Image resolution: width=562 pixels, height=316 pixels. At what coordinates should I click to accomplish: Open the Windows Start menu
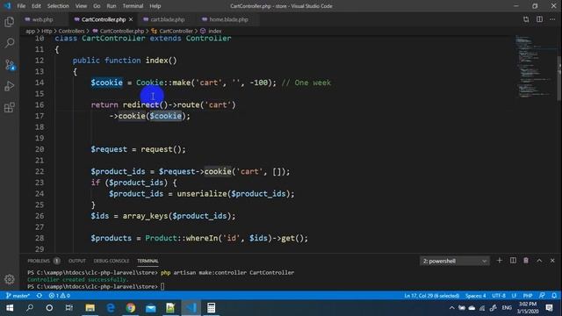(x=10, y=308)
